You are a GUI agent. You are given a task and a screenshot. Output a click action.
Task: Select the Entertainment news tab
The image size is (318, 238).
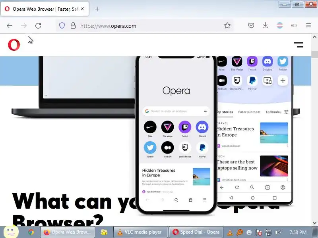pos(249,112)
